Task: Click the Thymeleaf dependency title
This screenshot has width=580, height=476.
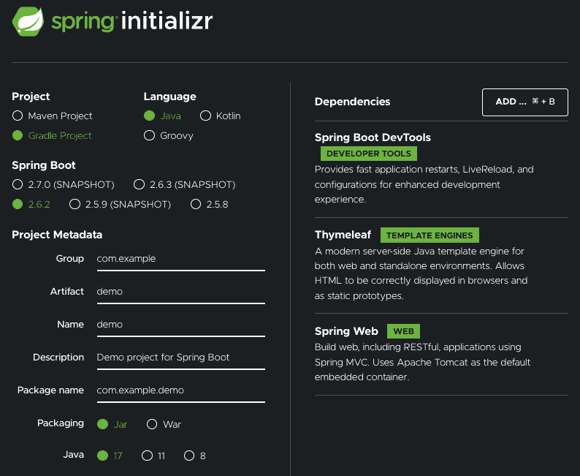Action: [x=343, y=235]
